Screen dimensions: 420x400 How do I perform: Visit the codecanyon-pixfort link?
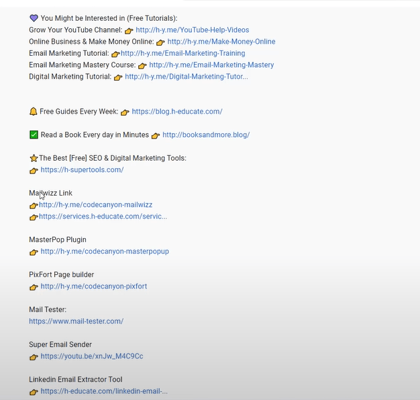94,286
